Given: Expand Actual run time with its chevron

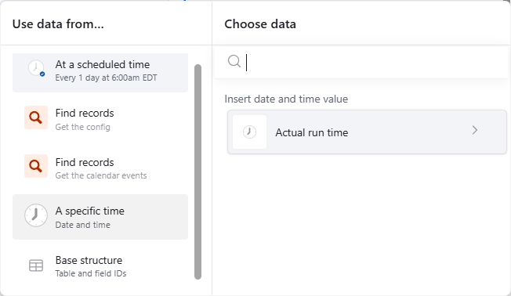Looking at the screenshot, I should tap(475, 130).
